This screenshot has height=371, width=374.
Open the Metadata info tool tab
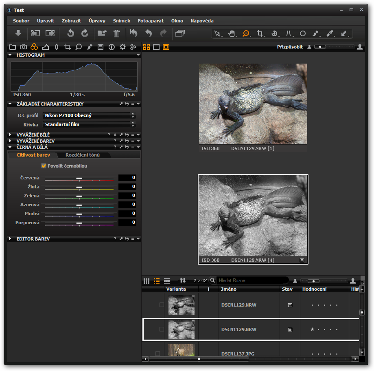112,47
